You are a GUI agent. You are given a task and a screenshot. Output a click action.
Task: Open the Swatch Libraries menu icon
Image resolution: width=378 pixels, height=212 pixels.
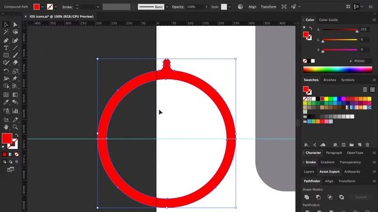(x=306, y=145)
